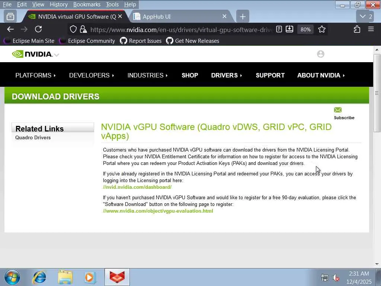Open Windows Explorer folder icon on taskbar
This screenshot has height=286, width=381.
[x=65, y=277]
